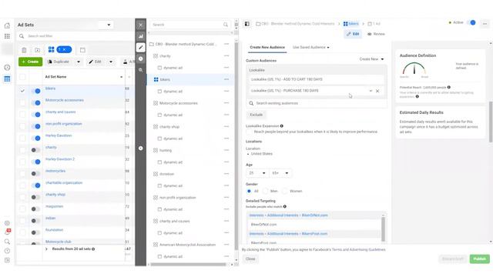Open the three-dot menu next to Active
Viewport: 493px width, 277px height.
pos(485,24)
